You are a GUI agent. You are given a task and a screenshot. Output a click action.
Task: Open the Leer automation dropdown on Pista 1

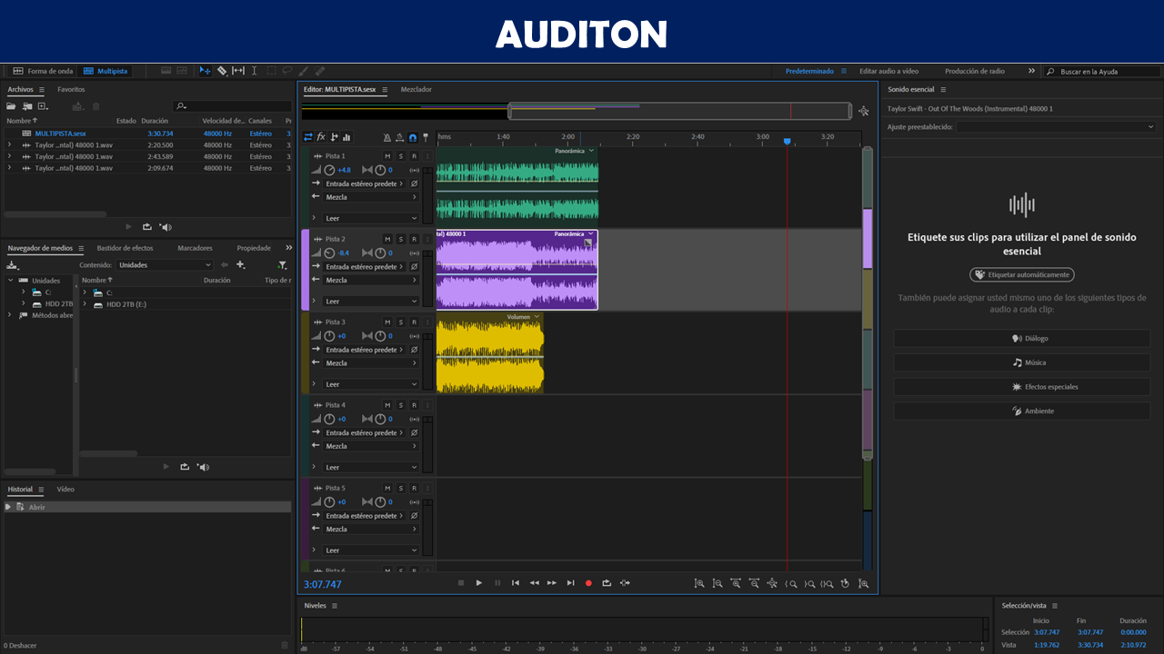click(x=371, y=218)
